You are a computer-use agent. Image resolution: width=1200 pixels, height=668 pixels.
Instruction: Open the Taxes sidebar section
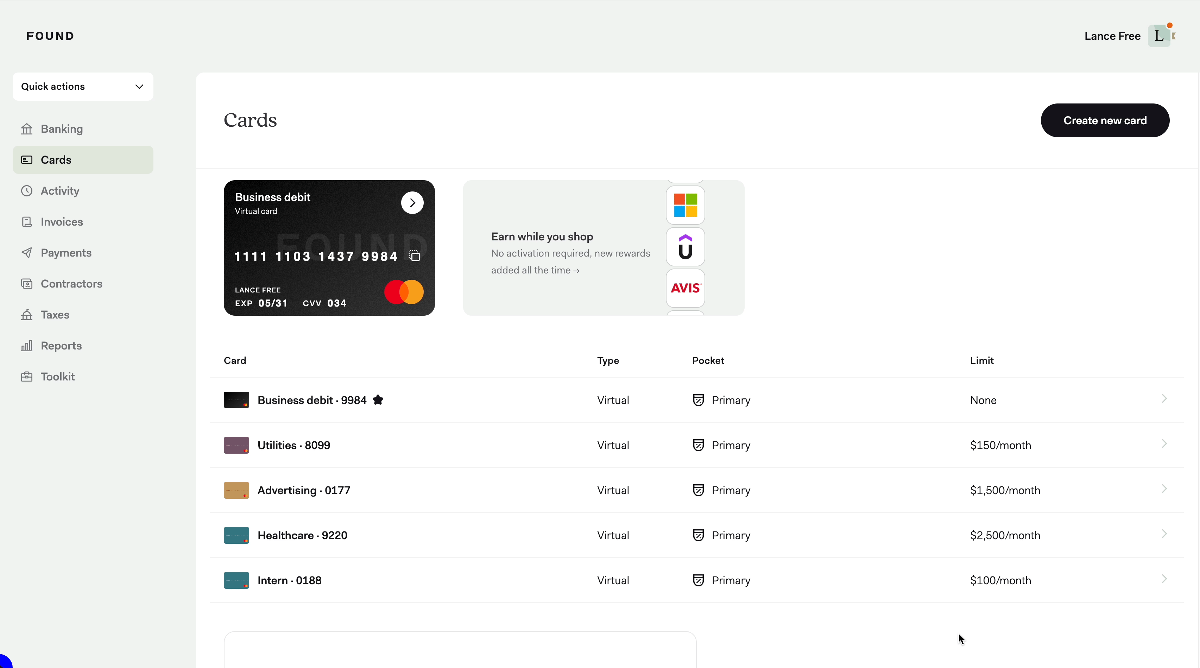55,315
